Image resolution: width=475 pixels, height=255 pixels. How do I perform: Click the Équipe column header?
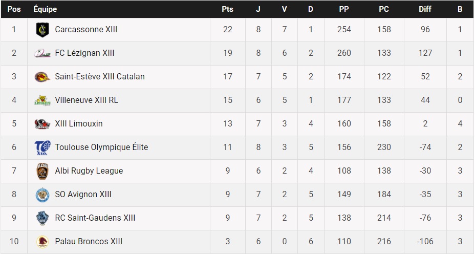pyautogui.click(x=45, y=9)
